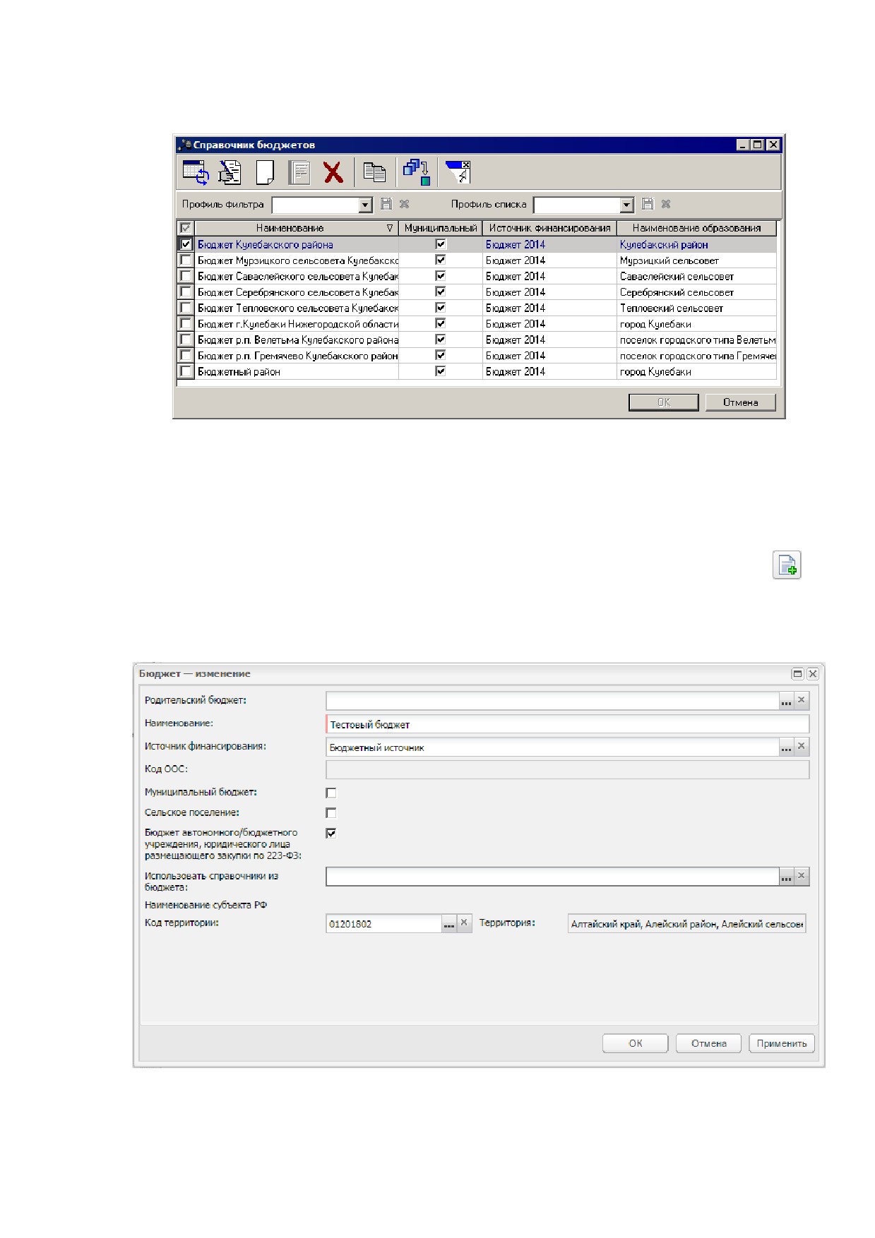Click the green plus add-document icon
Viewport: 875px width, 1238px height.
[787, 565]
